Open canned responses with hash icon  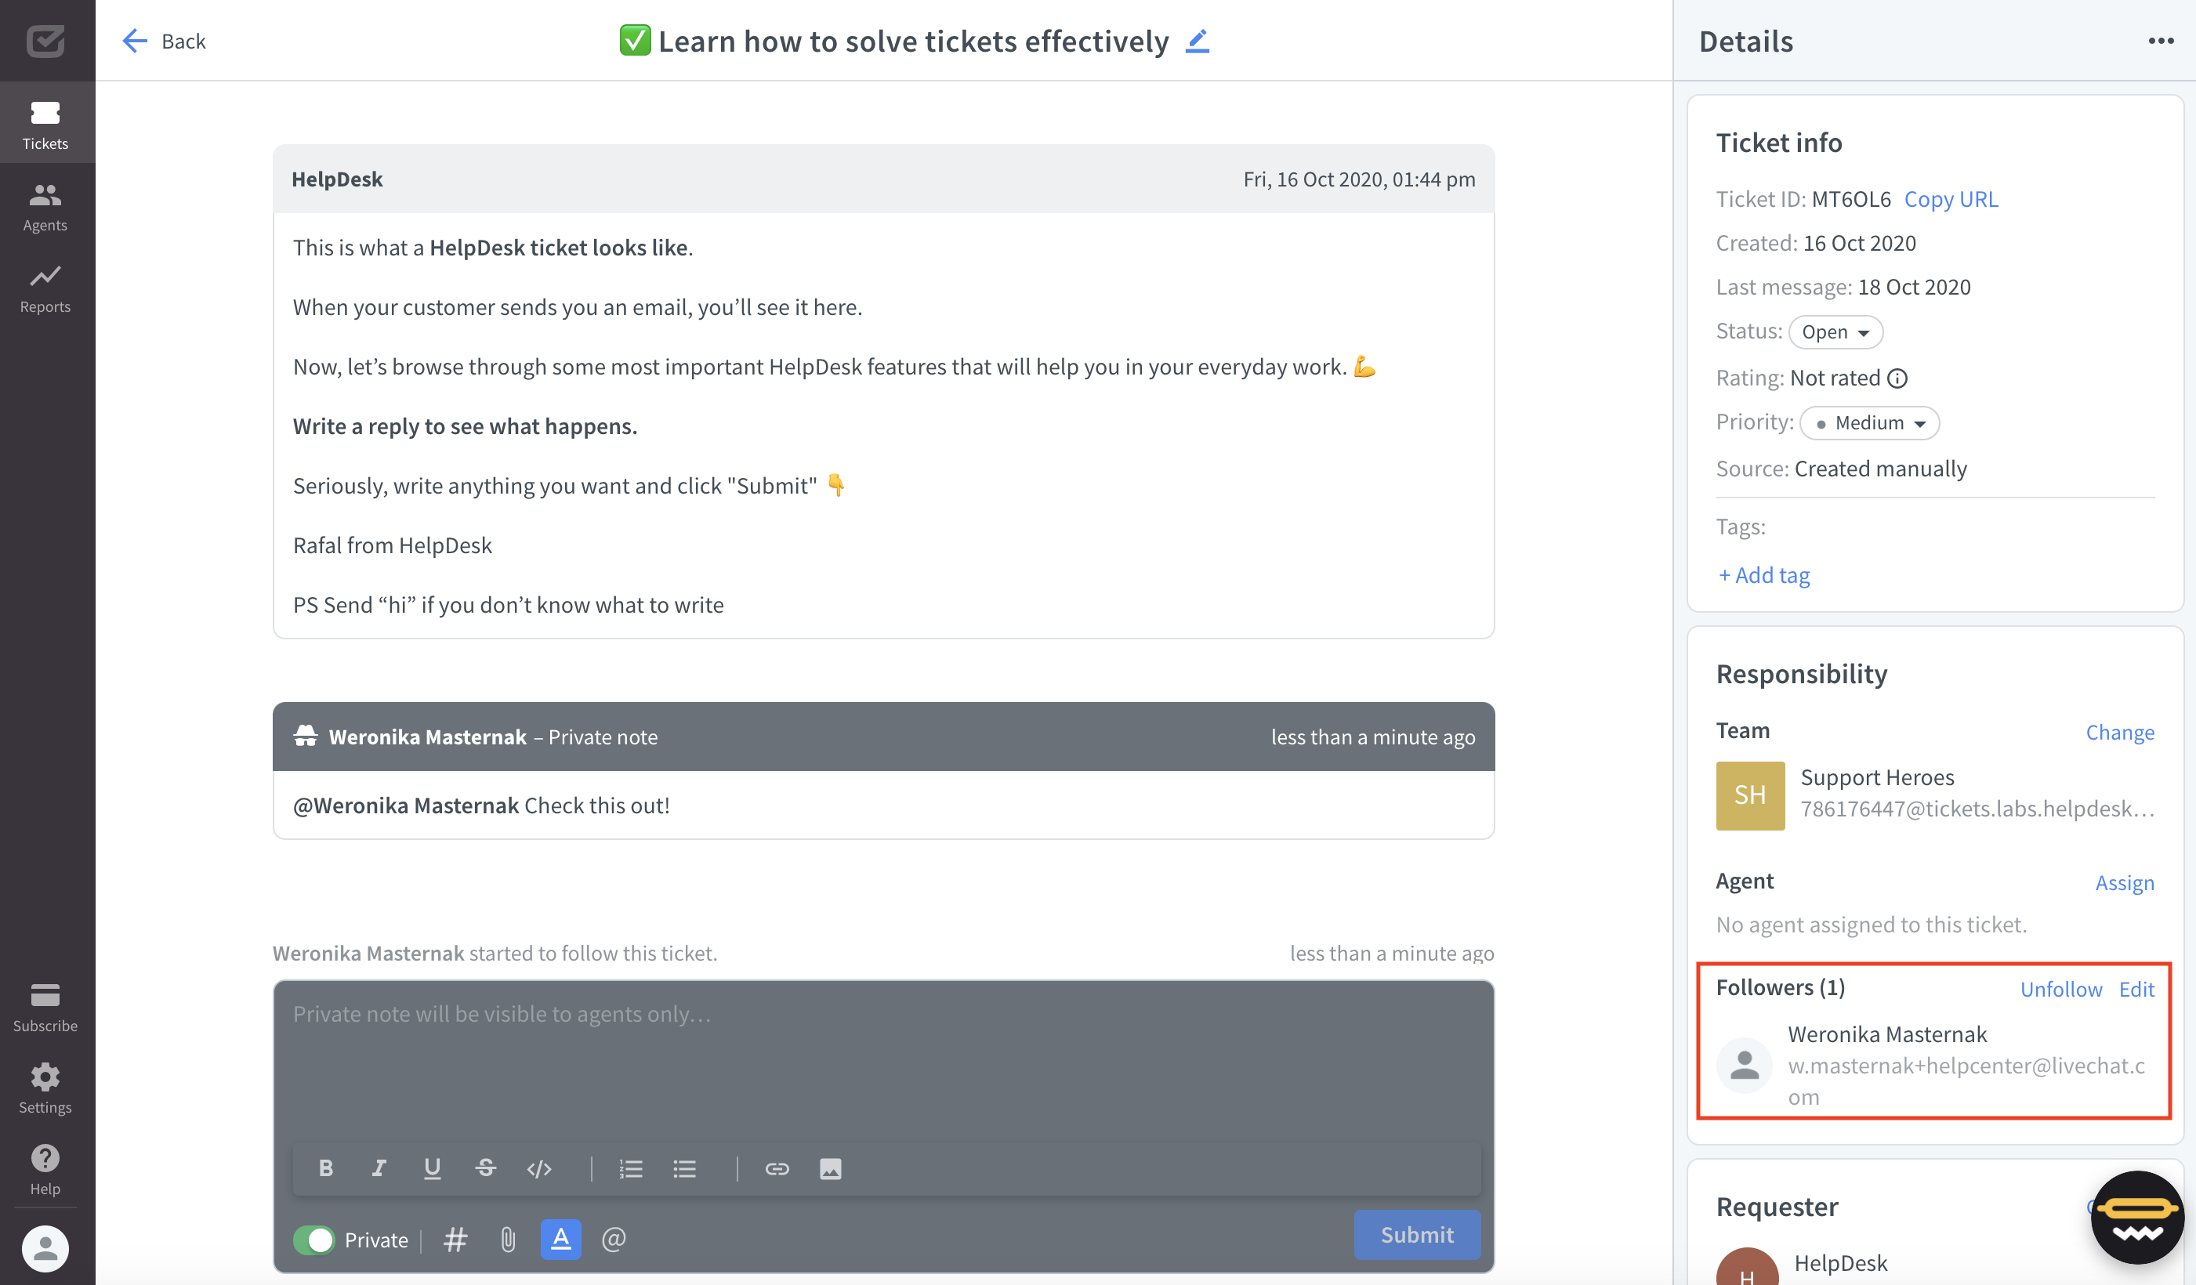point(456,1239)
